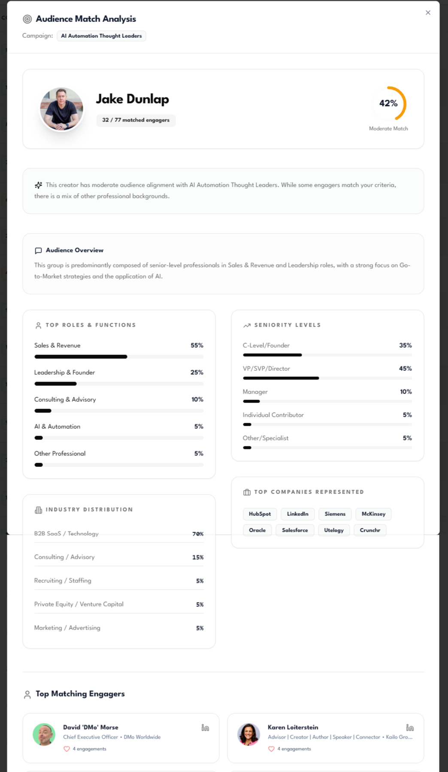Click the Industry Distribution building icon

pos(38,510)
